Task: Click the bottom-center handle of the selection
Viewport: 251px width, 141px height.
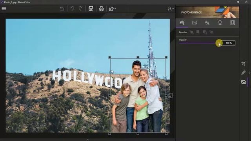Action: [138, 134]
